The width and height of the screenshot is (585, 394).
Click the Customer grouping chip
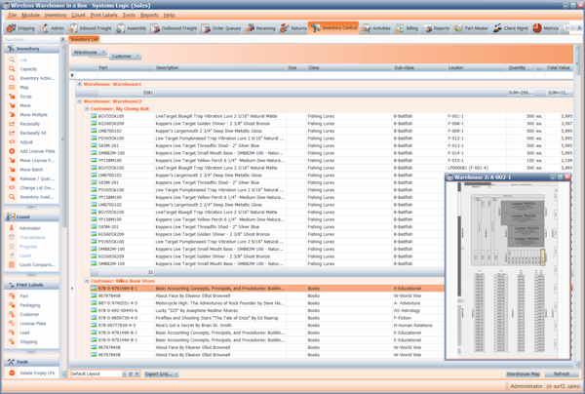click(x=125, y=56)
